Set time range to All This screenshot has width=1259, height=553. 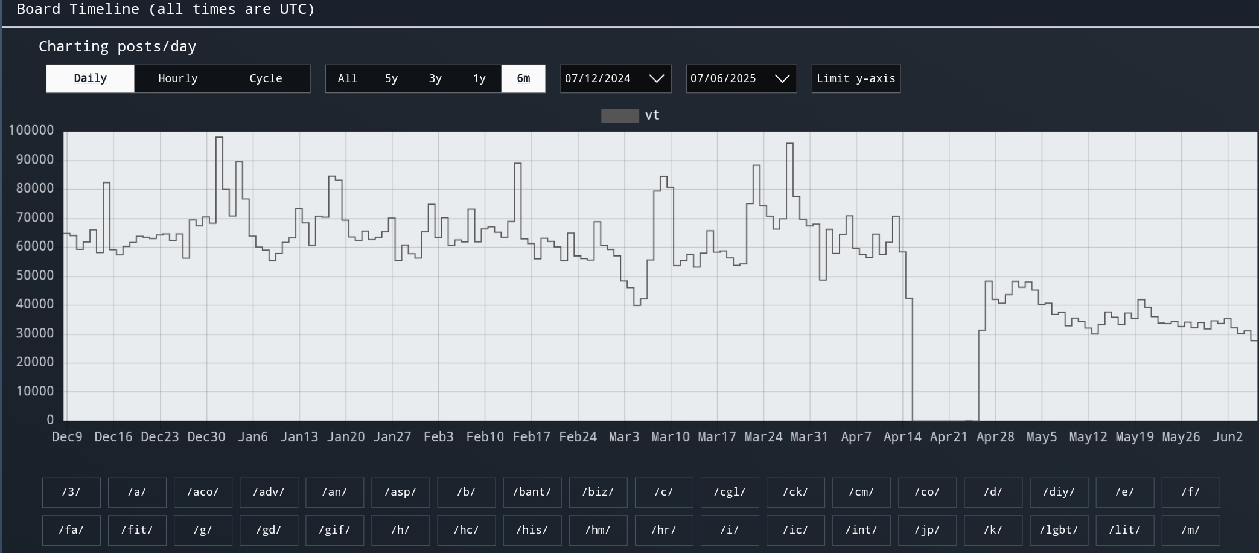pyautogui.click(x=347, y=78)
